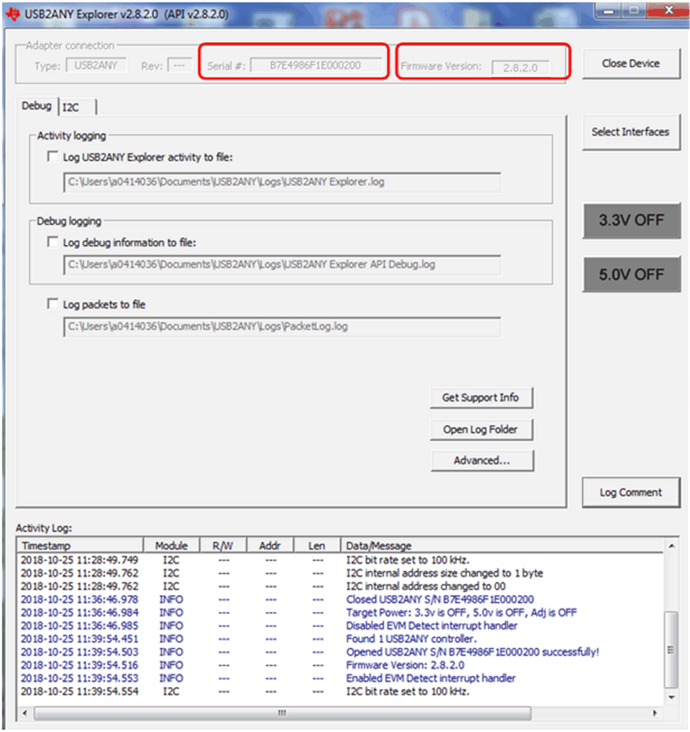Toggle the 5.0V power supply on
The height and width of the screenshot is (732, 690).
(x=632, y=274)
